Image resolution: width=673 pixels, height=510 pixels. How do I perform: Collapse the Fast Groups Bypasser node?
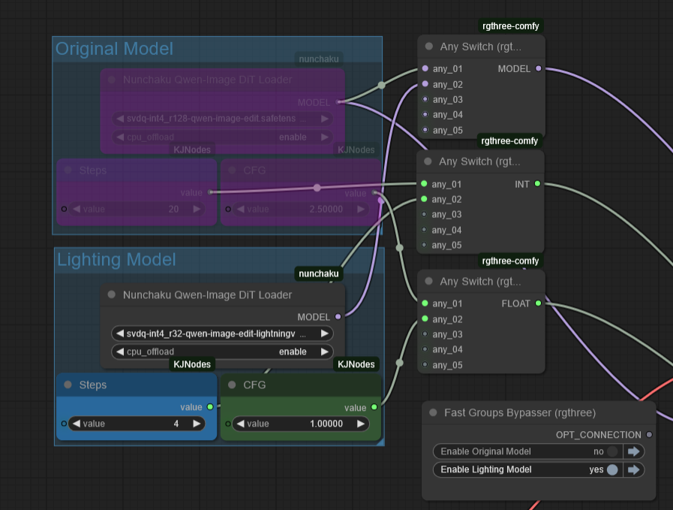pos(433,412)
